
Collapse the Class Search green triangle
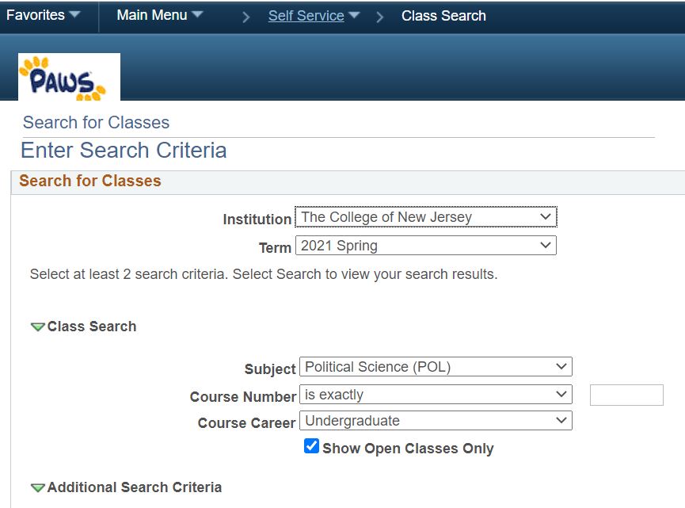click(x=38, y=327)
